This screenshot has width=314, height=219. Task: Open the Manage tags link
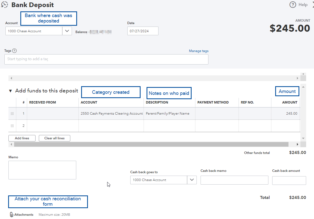[x=199, y=51]
